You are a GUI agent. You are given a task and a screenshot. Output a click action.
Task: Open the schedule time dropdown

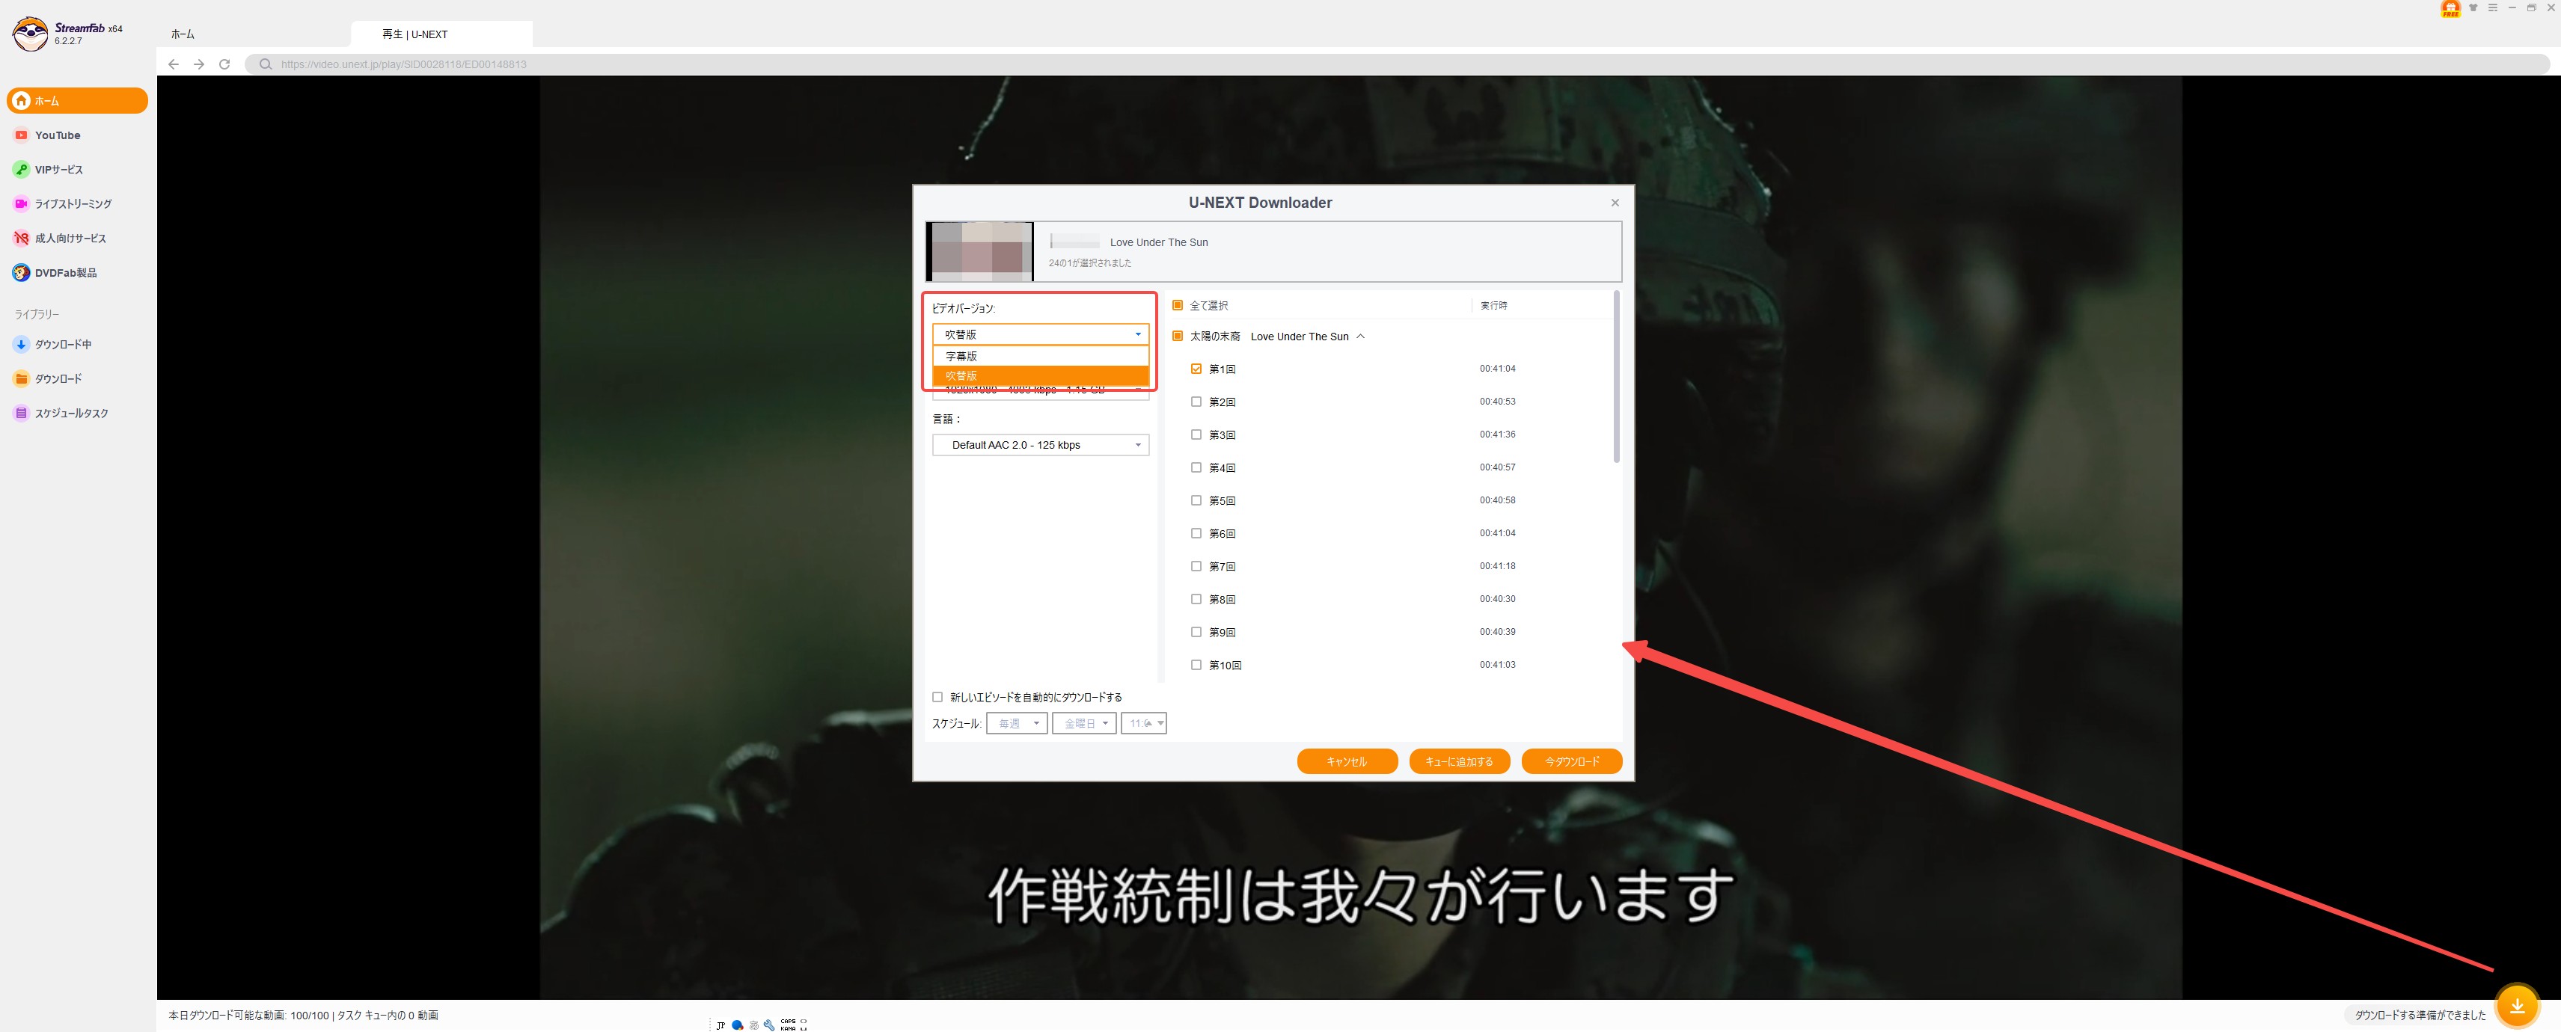[x=1143, y=723]
